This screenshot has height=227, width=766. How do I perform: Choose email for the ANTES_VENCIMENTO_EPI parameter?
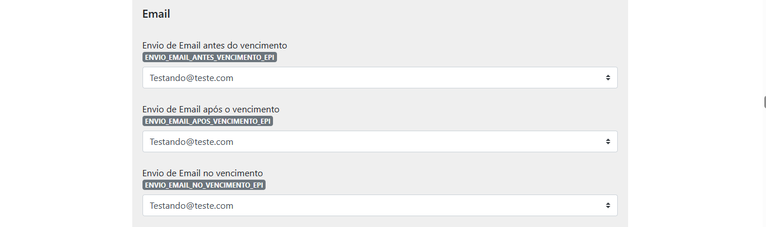click(x=380, y=78)
